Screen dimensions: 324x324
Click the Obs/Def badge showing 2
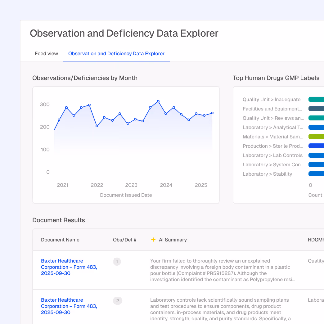(x=117, y=301)
